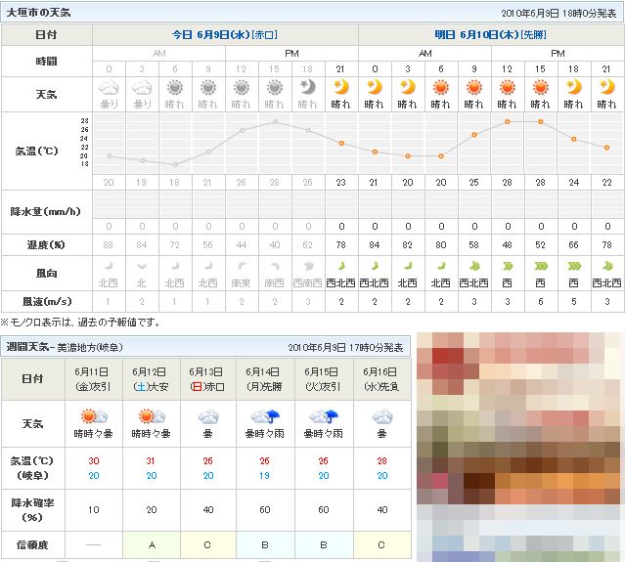Click 6月12日 sunny-with-clouds weekly icon

click(152, 416)
